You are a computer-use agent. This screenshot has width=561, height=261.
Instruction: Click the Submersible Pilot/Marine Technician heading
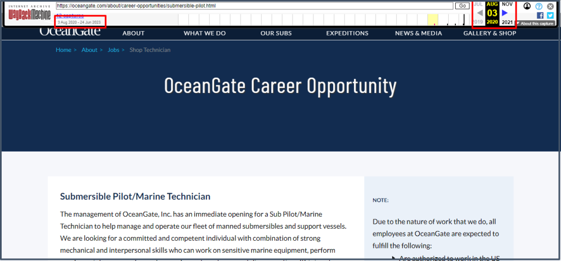(x=135, y=196)
